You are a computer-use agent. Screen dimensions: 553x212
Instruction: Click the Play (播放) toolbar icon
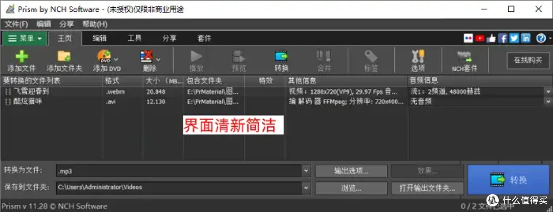196,56
